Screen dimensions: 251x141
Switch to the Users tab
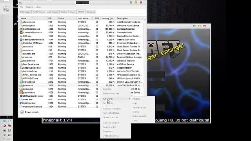[x=72, y=12]
